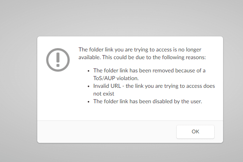Click the bullet dot before ToS/AUP reason

tap(88, 70)
